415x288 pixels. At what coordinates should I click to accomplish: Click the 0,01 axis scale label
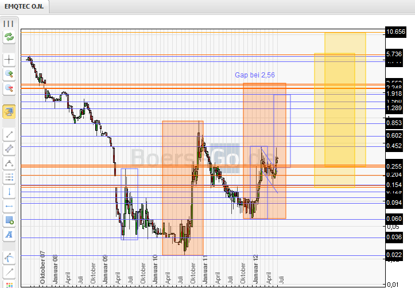[393, 285]
